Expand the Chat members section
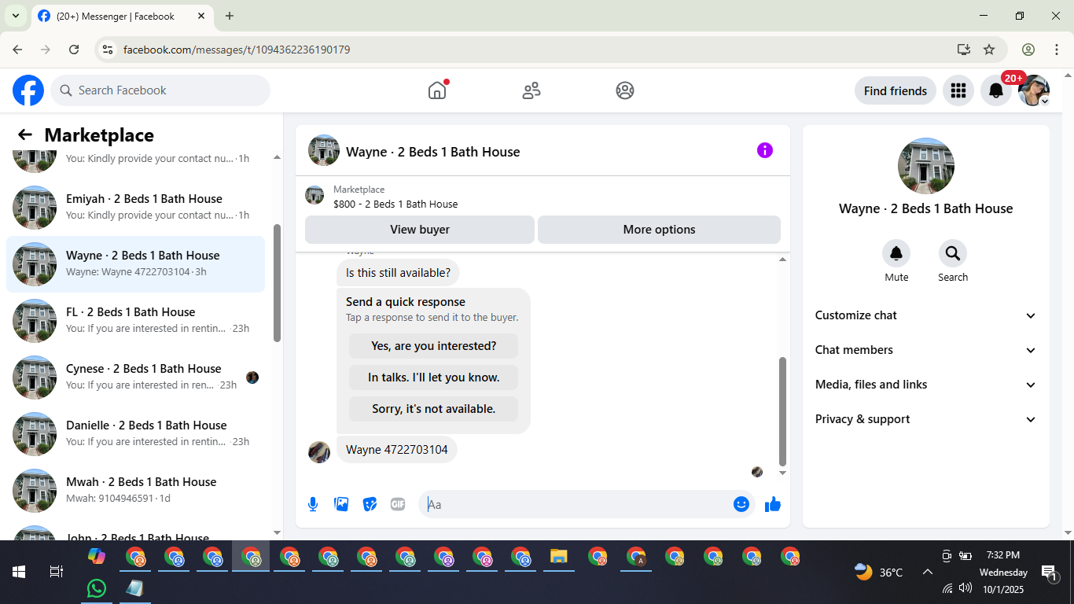 click(926, 350)
